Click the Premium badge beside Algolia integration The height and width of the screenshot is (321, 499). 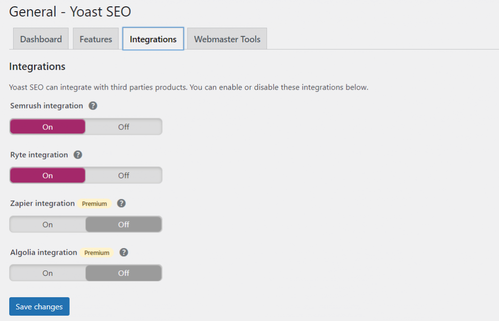click(97, 253)
